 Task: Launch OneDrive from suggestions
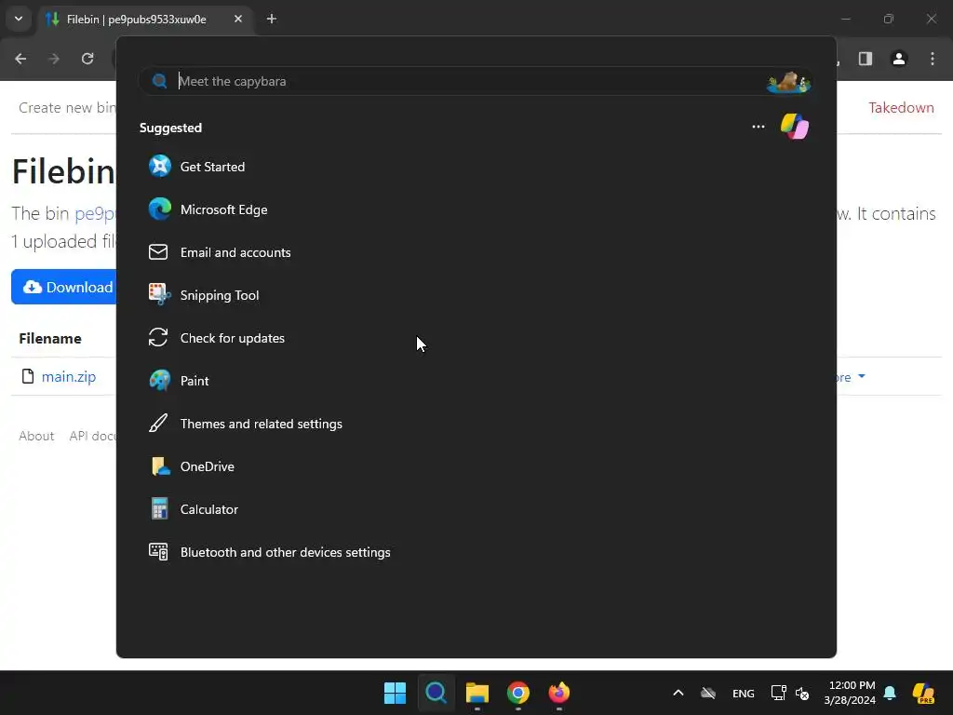click(192, 466)
